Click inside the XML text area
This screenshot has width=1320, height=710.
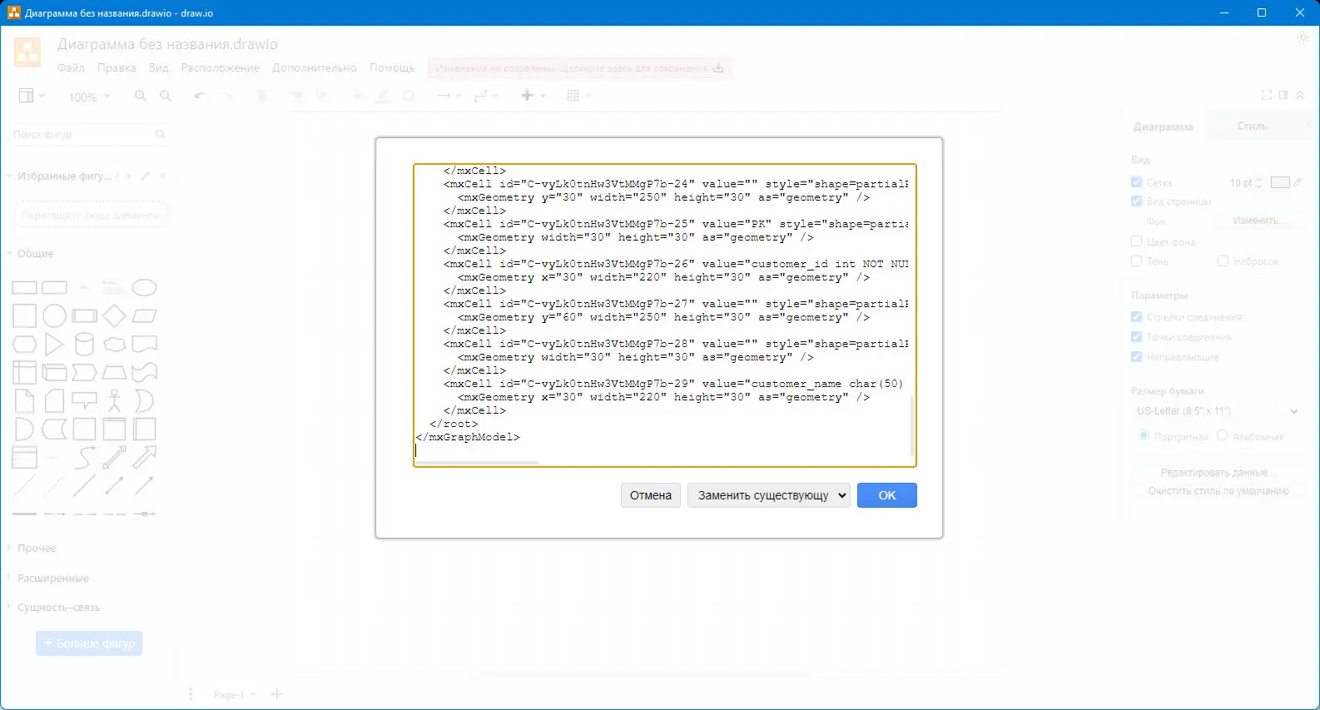click(664, 315)
